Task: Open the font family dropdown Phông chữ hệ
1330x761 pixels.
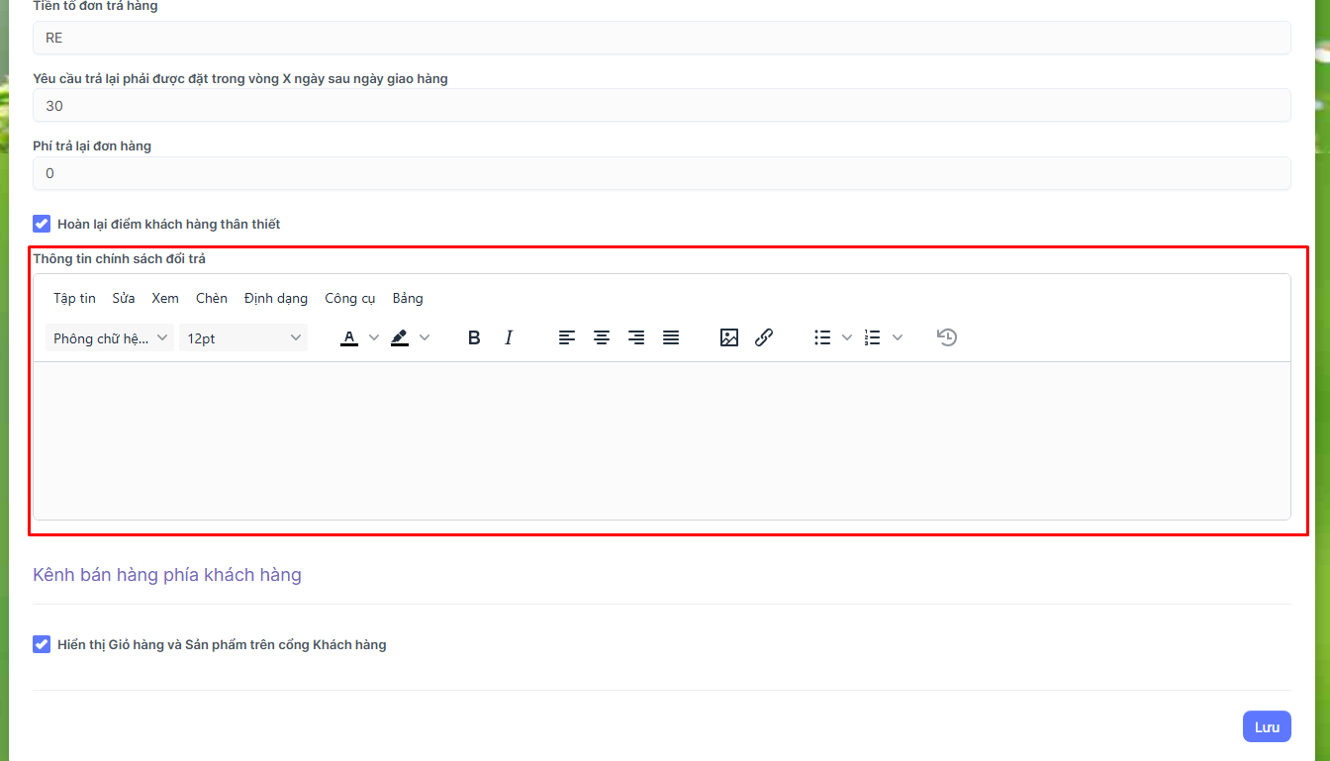Action: click(x=110, y=338)
